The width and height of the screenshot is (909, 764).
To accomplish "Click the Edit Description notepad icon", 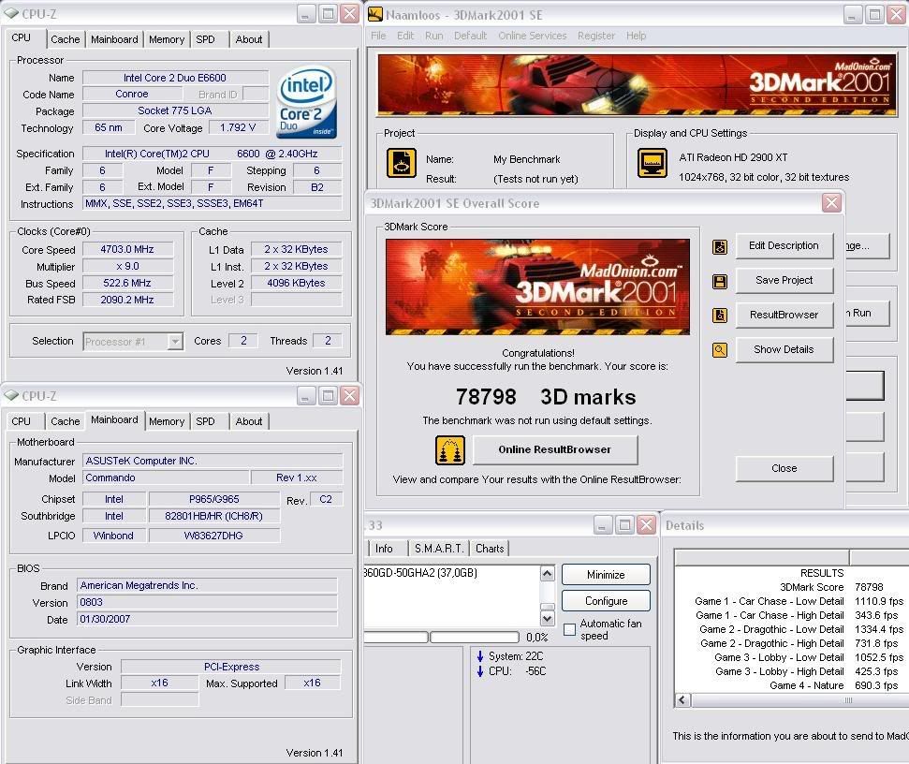I will pos(720,247).
